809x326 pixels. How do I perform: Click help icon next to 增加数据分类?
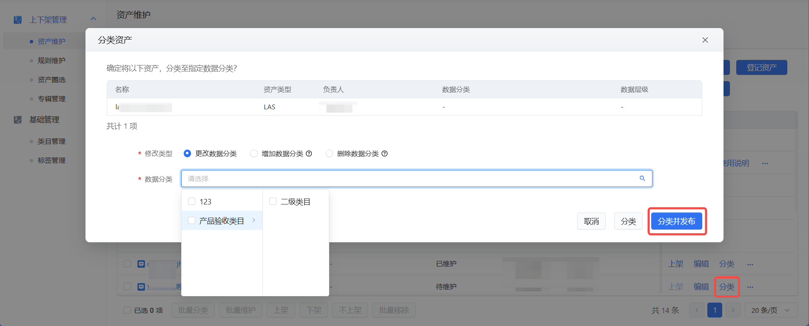click(x=309, y=153)
